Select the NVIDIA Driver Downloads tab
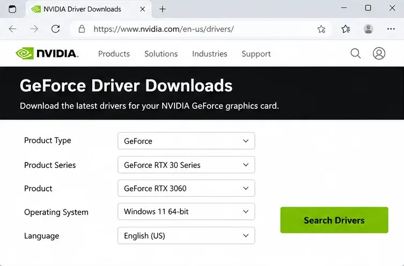 (x=89, y=9)
